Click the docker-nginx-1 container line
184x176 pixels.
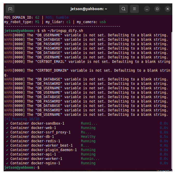(x=87, y=163)
